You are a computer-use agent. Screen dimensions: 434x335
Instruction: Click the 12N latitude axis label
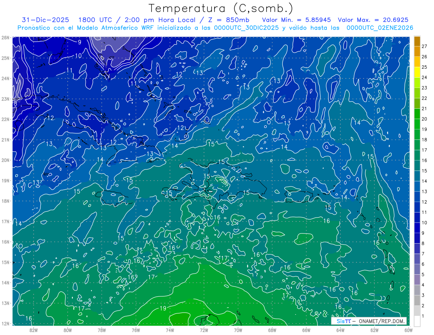click(x=5, y=323)
